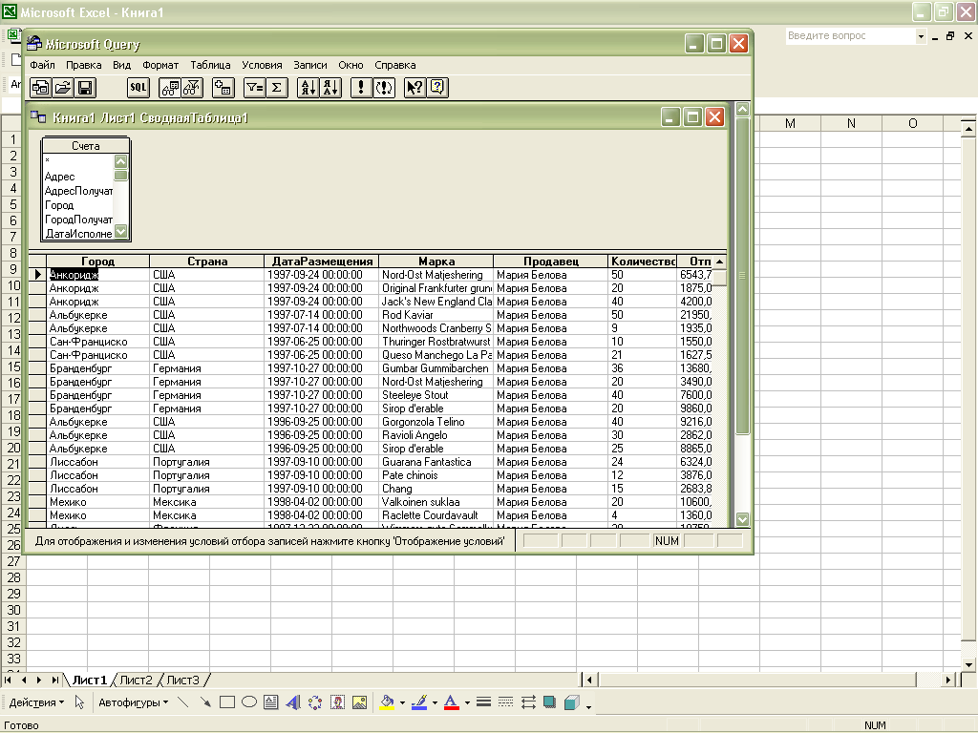Open Таблица menu

tap(210, 65)
